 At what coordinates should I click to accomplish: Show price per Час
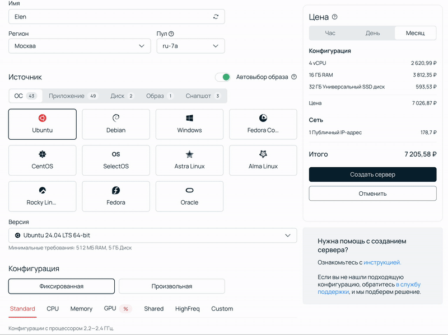[330, 33]
